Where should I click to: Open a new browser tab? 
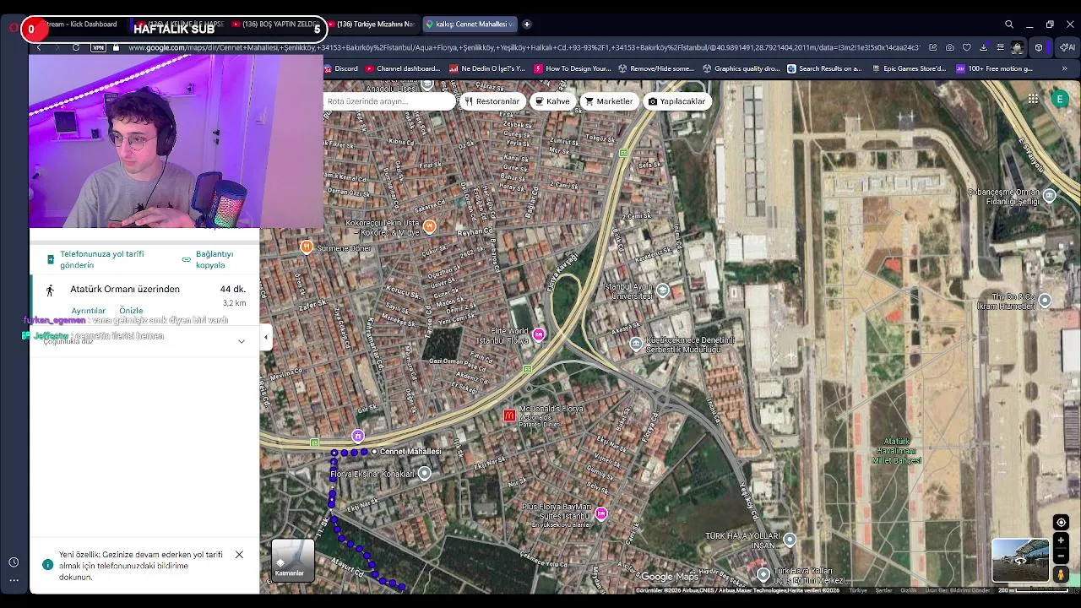526,24
